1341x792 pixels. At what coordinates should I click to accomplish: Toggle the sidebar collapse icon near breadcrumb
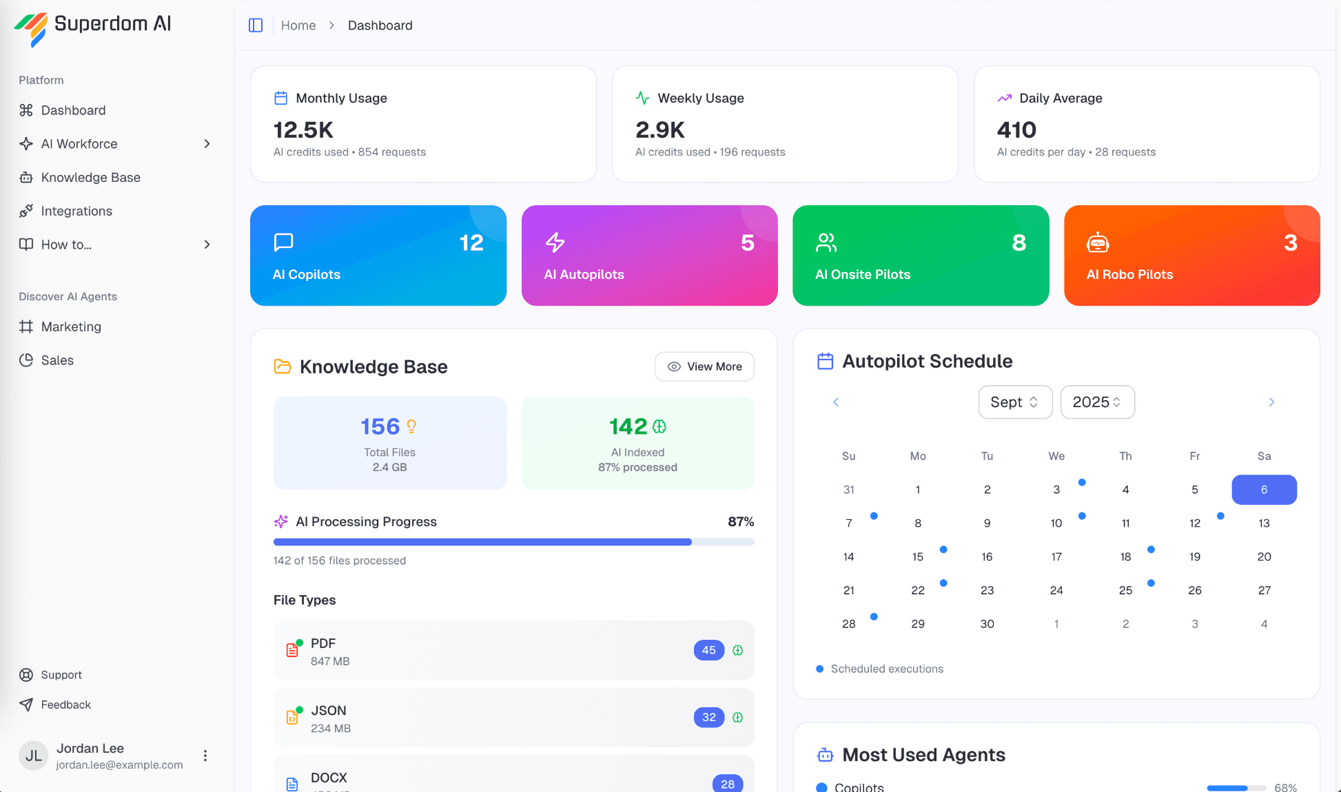[256, 25]
